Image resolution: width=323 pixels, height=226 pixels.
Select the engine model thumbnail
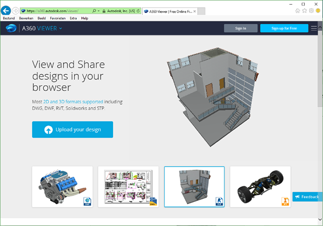click(63, 187)
